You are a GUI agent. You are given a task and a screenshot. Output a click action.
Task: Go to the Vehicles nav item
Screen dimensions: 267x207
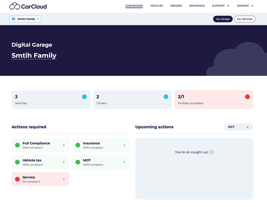pos(157,6)
